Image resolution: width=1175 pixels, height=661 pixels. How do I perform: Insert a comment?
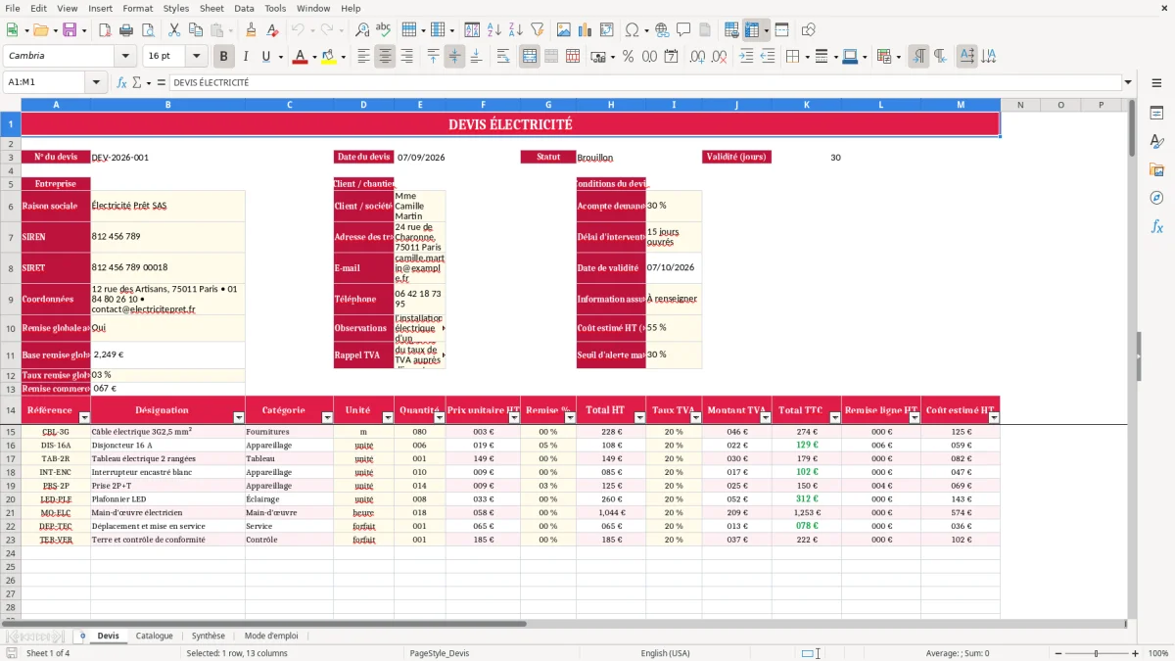point(684,30)
